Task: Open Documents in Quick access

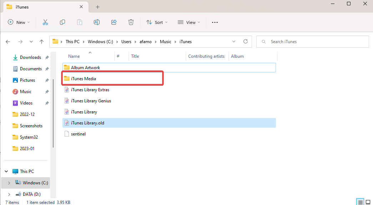Action: [31, 69]
